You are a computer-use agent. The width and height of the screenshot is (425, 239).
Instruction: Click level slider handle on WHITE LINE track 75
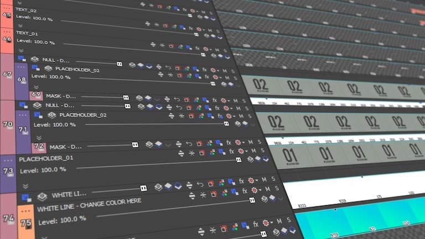coord(252,200)
